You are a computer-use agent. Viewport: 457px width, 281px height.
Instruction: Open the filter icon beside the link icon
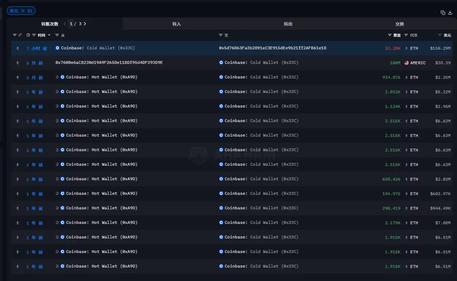pyautogui.click(x=14, y=35)
